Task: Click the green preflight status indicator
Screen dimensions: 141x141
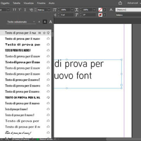Action: pos(37,139)
